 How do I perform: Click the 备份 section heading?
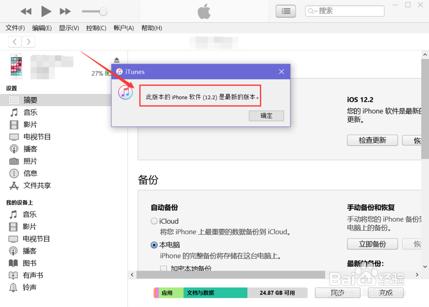click(148, 180)
